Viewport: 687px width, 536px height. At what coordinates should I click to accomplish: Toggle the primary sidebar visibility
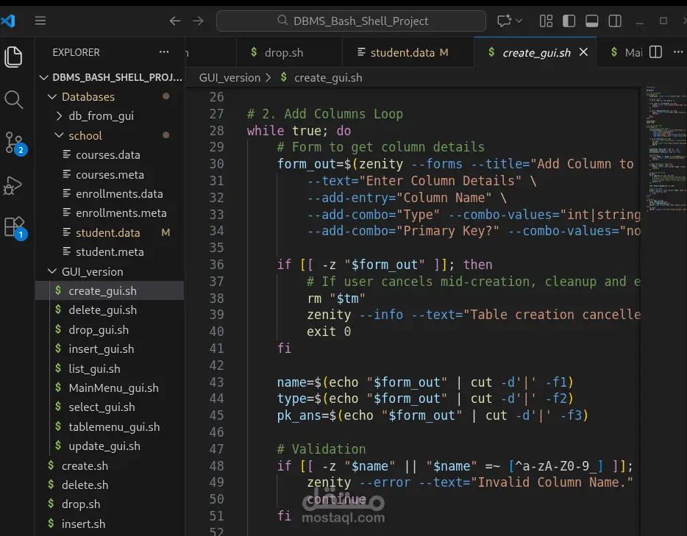click(x=569, y=21)
